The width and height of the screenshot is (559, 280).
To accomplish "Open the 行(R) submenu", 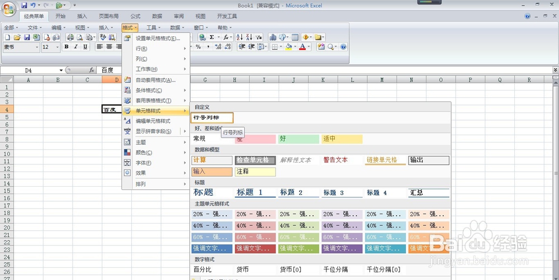I will click(156, 49).
